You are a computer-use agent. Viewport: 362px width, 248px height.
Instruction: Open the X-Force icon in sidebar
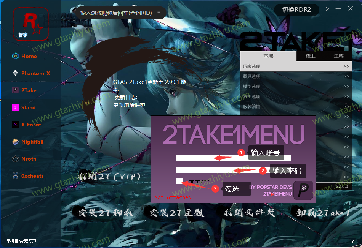[15, 125]
